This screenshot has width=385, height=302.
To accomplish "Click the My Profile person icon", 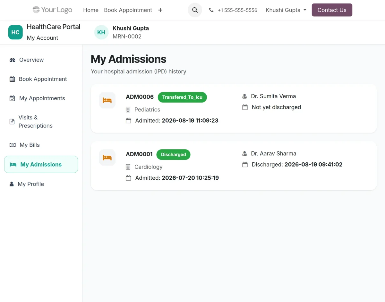I will (12, 184).
